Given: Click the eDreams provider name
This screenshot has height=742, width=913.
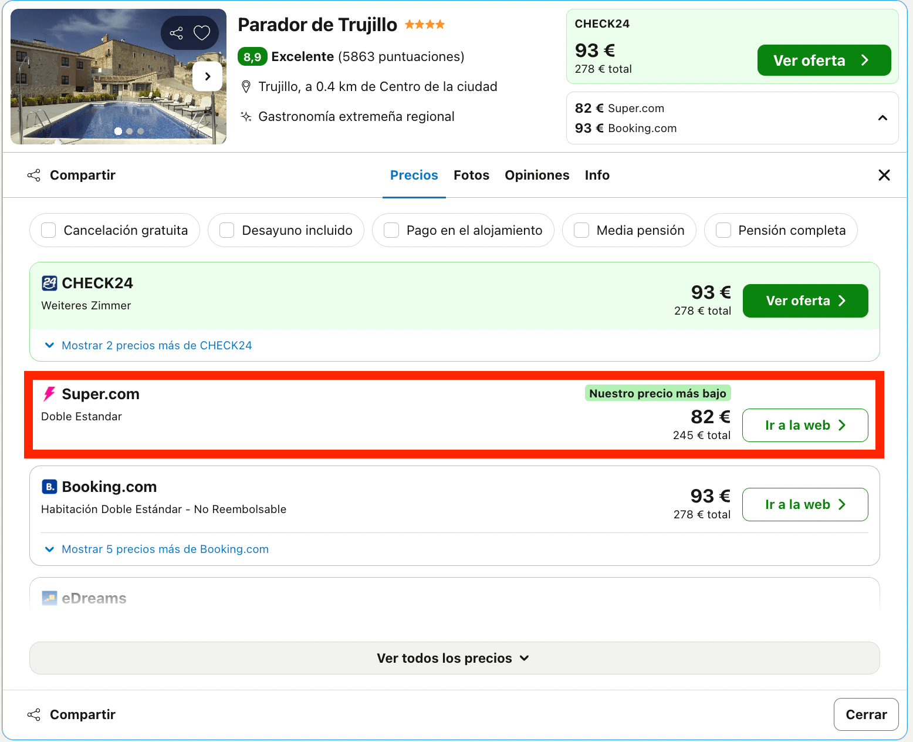Looking at the screenshot, I should pyautogui.click(x=94, y=598).
